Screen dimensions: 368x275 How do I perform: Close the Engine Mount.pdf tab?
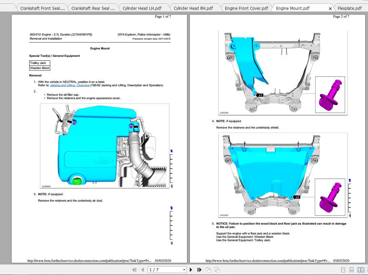[x=330, y=8]
